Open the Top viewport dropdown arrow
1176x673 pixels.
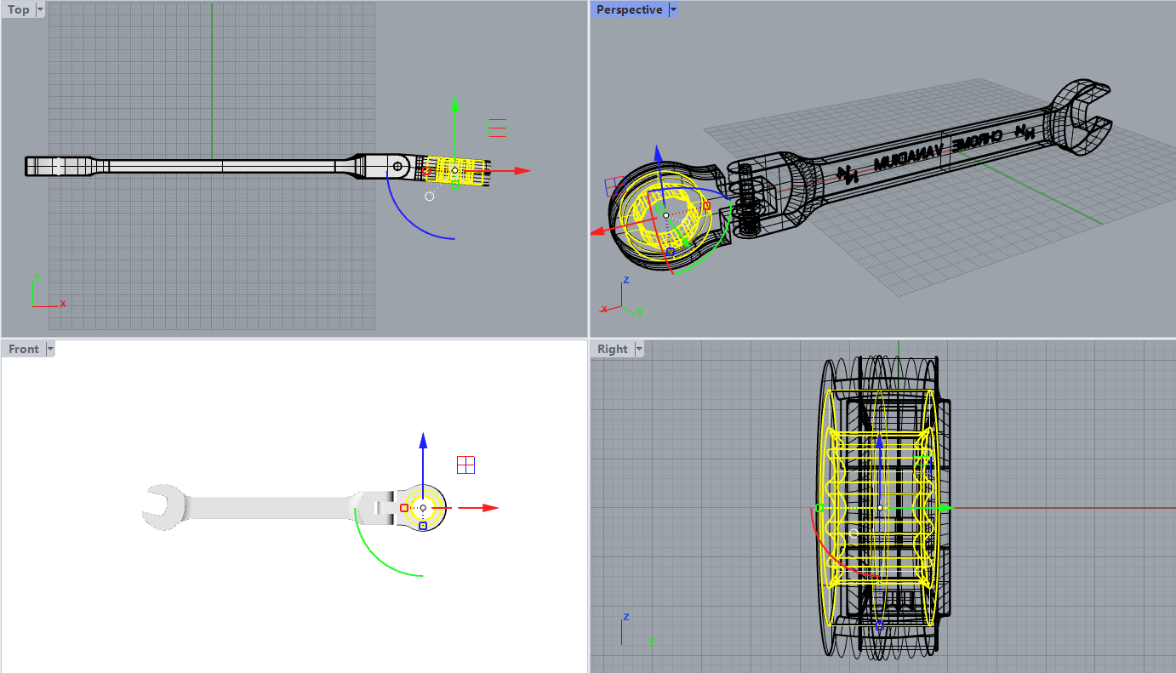point(41,10)
